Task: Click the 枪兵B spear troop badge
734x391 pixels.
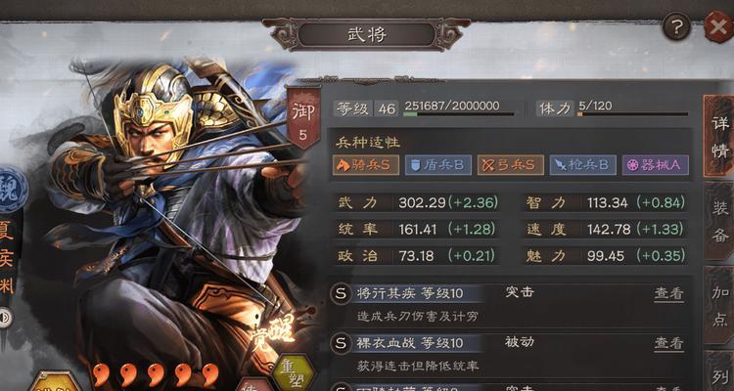Action: [583, 165]
